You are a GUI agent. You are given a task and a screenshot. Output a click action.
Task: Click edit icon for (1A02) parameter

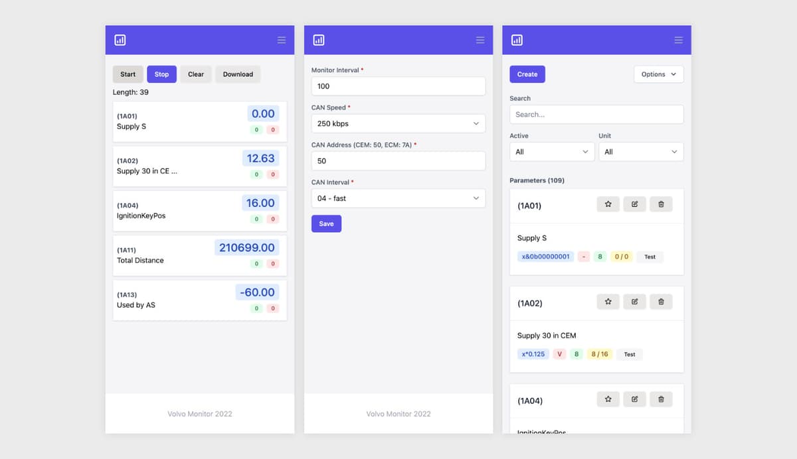pos(634,302)
